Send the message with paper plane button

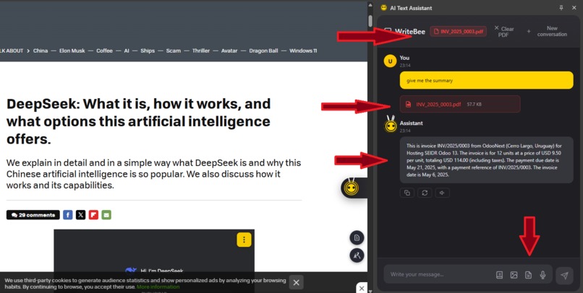click(x=564, y=275)
